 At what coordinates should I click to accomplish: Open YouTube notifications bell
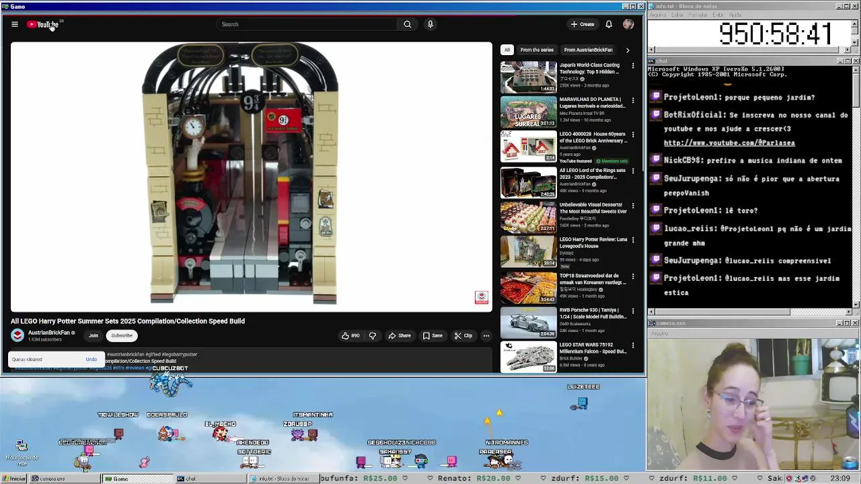(609, 24)
